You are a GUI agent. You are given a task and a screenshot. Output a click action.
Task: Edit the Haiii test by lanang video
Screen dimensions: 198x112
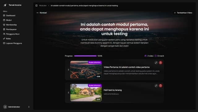click(156, 86)
